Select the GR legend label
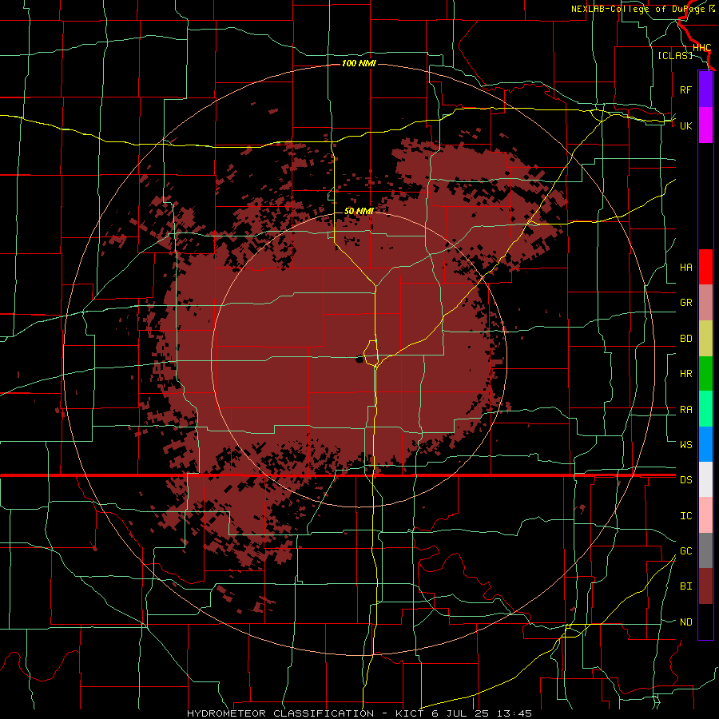Image resolution: width=719 pixels, height=719 pixels. tap(685, 303)
